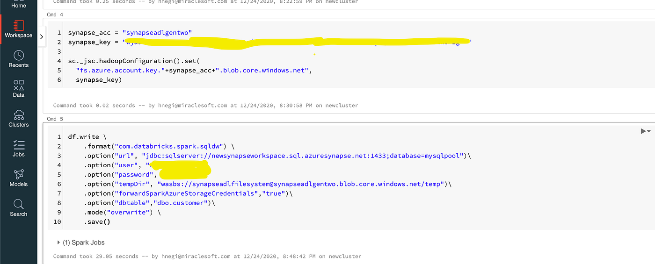
Task: Open the Search magnifier icon
Action: (x=19, y=204)
